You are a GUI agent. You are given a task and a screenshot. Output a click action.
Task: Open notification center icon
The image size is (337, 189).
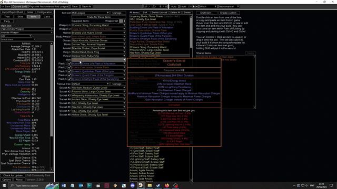coord(331,185)
